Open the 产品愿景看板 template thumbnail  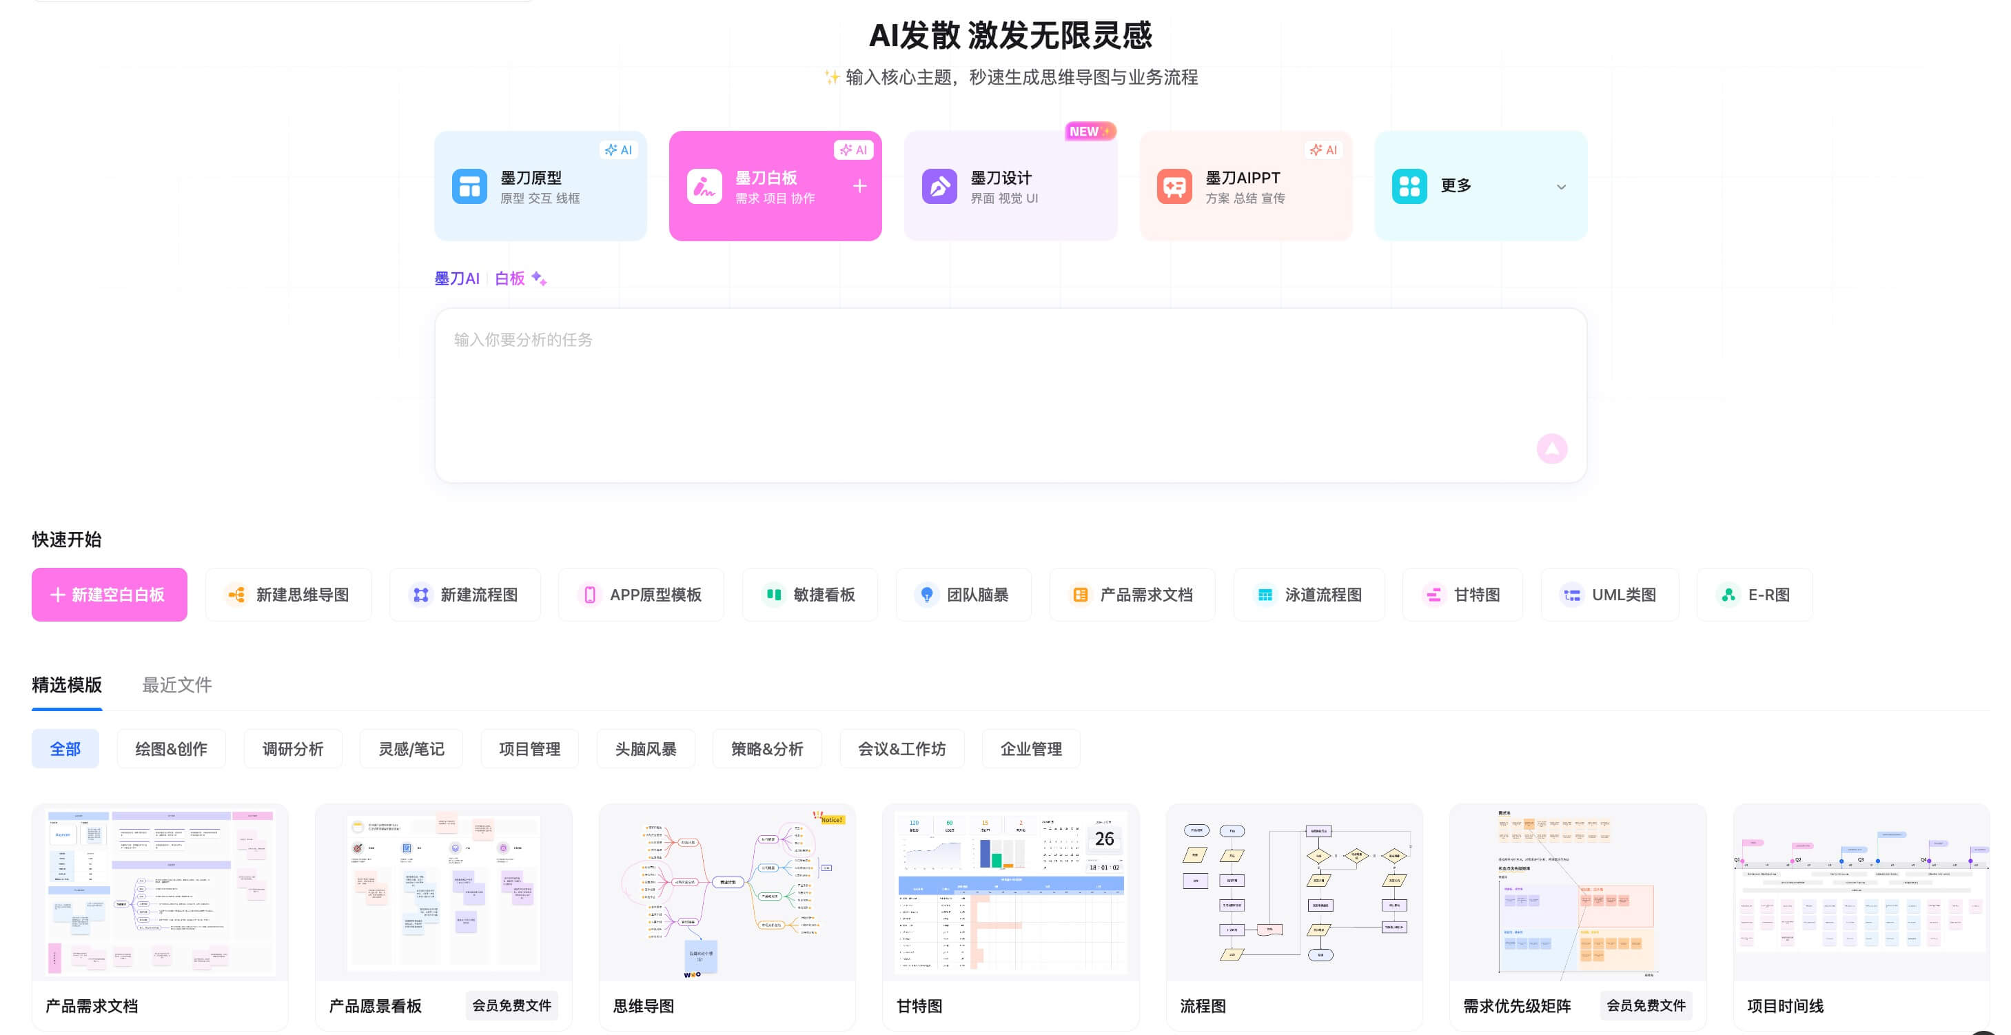443,893
